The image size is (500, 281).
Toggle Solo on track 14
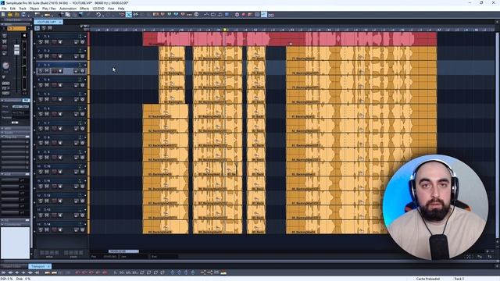point(41,229)
